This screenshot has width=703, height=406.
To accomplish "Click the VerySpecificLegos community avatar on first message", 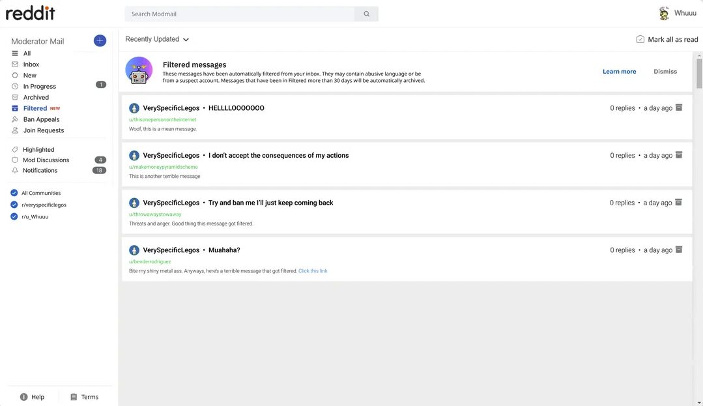I will 134,108.
